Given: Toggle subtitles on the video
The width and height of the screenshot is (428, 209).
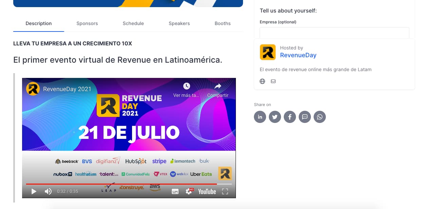Looking at the screenshot, I should tap(175, 191).
